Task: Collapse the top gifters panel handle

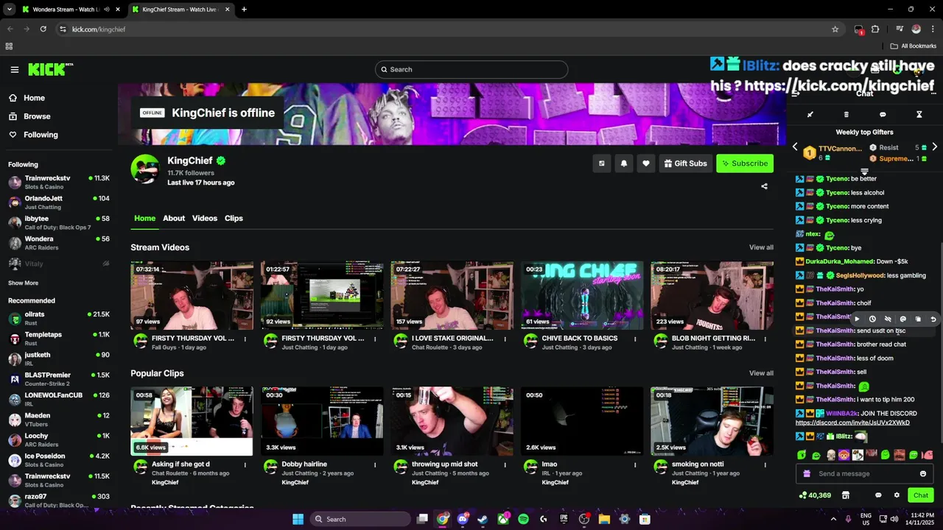Action: [864, 172]
